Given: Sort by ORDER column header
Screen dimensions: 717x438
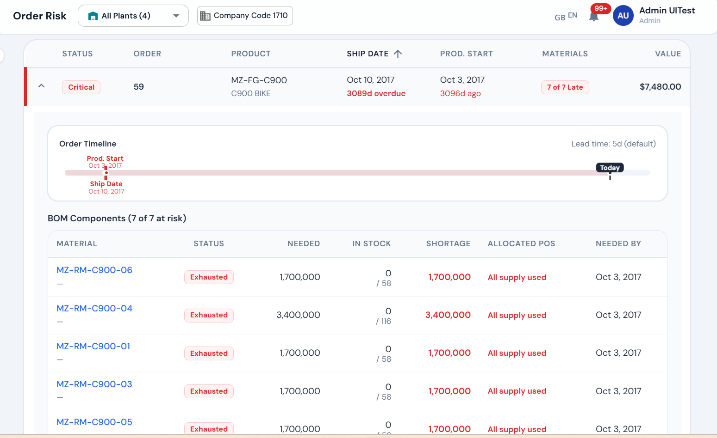Looking at the screenshot, I should pyautogui.click(x=147, y=54).
